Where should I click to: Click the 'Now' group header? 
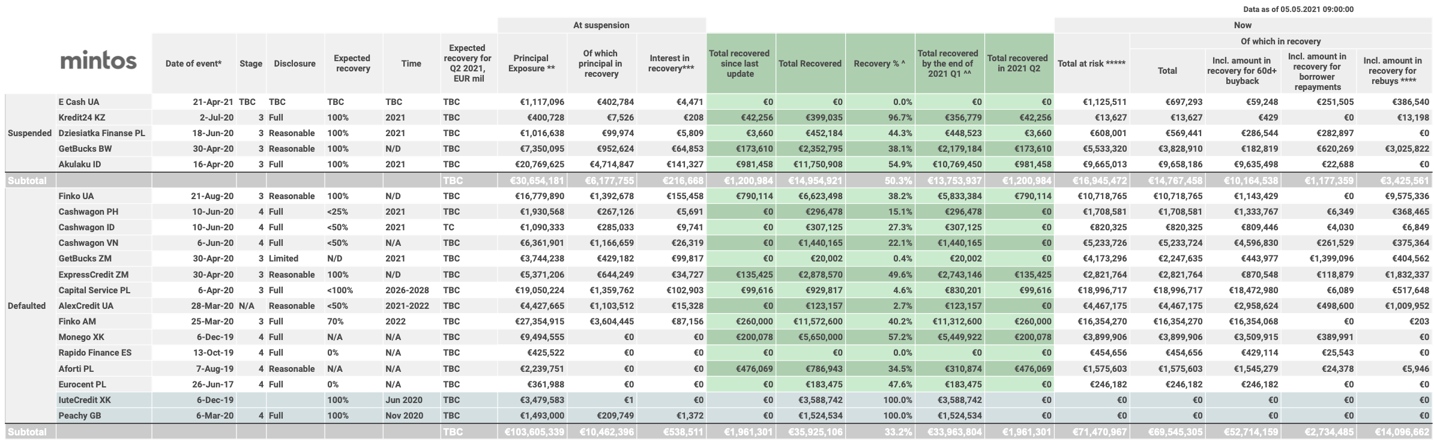tap(1243, 25)
